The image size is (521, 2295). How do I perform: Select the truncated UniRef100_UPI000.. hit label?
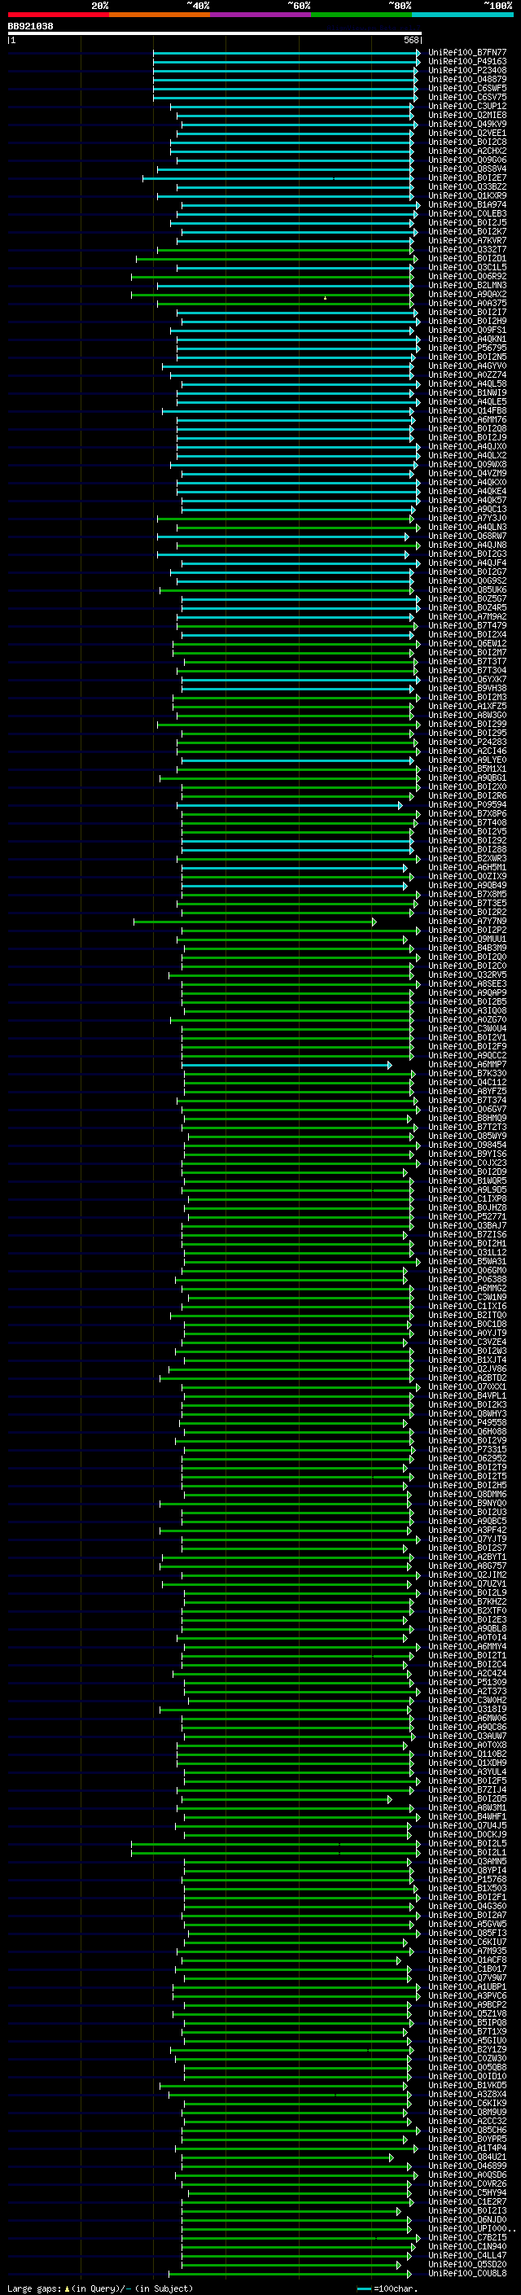point(471,2228)
